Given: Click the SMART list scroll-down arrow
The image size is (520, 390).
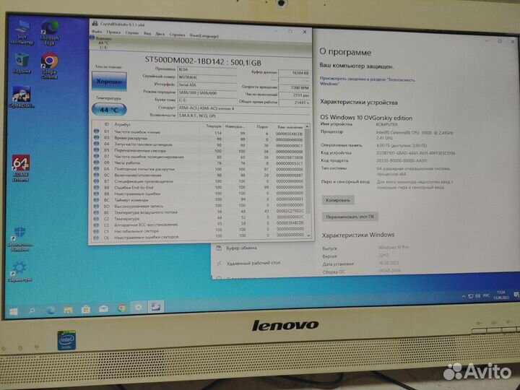Looking at the screenshot, I should tap(309, 235).
